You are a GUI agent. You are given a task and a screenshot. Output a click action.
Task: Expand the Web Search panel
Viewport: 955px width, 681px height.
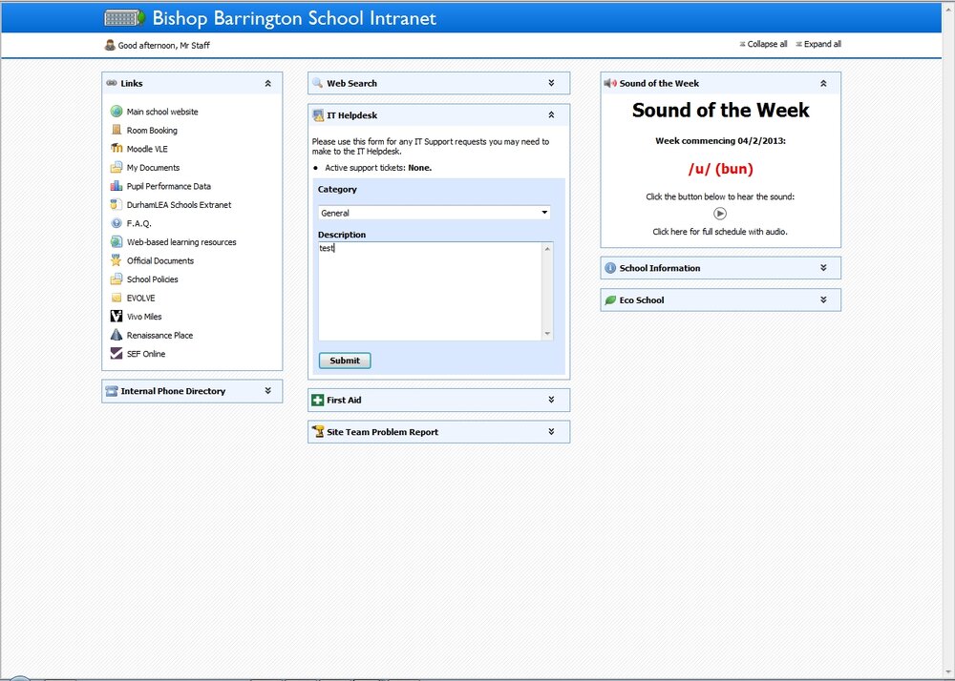click(x=551, y=83)
